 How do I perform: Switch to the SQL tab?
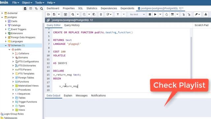[80, 8]
